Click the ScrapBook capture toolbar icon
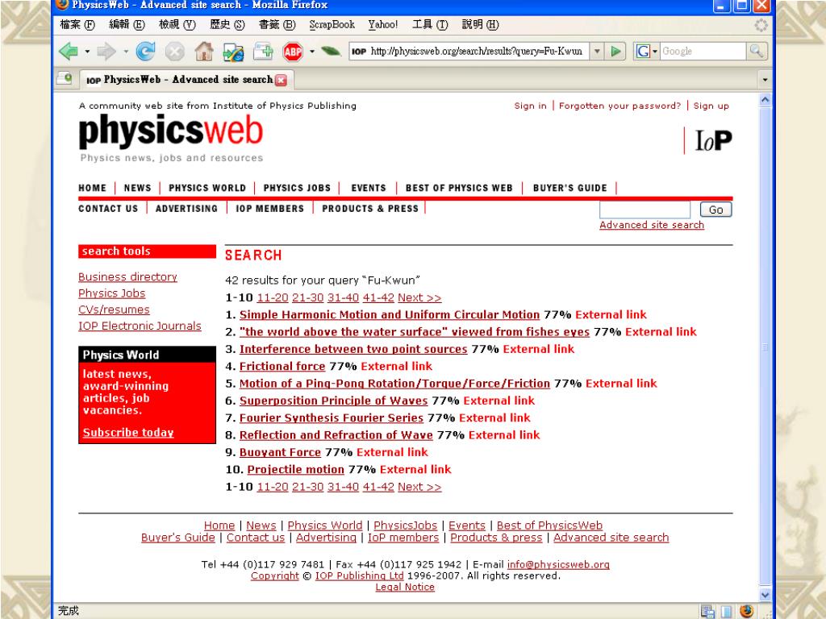Screen dimensions: 826x619 pyautogui.click(x=233, y=52)
